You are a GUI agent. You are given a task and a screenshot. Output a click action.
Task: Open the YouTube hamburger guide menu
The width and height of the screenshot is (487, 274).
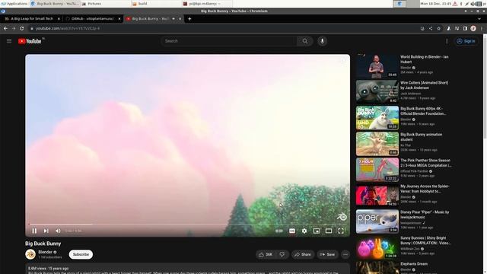[9, 41]
